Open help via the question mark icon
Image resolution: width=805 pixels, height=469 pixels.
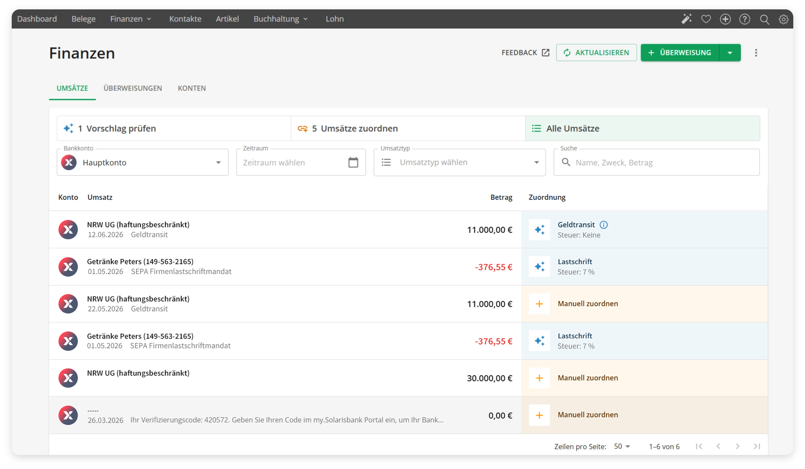[x=744, y=19]
